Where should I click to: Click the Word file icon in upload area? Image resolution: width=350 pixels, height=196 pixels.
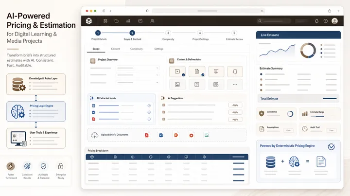[161, 135]
